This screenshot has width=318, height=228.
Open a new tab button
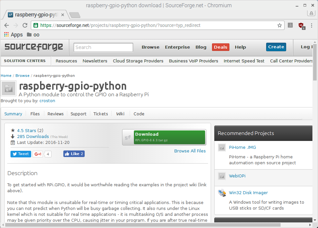74,15
